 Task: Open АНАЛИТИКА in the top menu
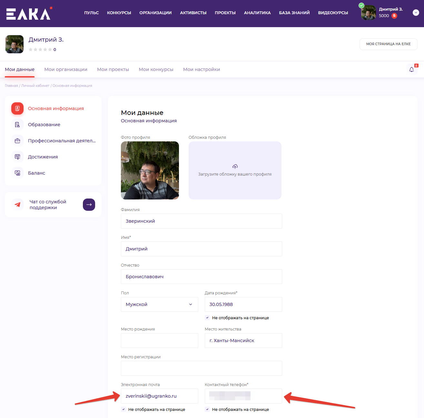[257, 13]
